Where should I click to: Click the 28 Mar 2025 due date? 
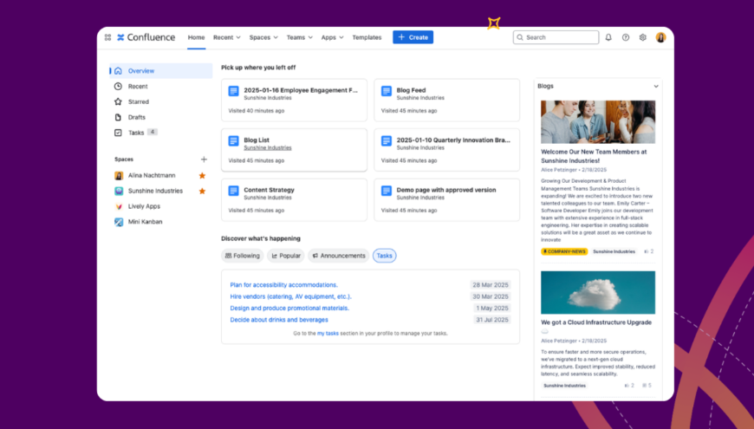(490, 285)
